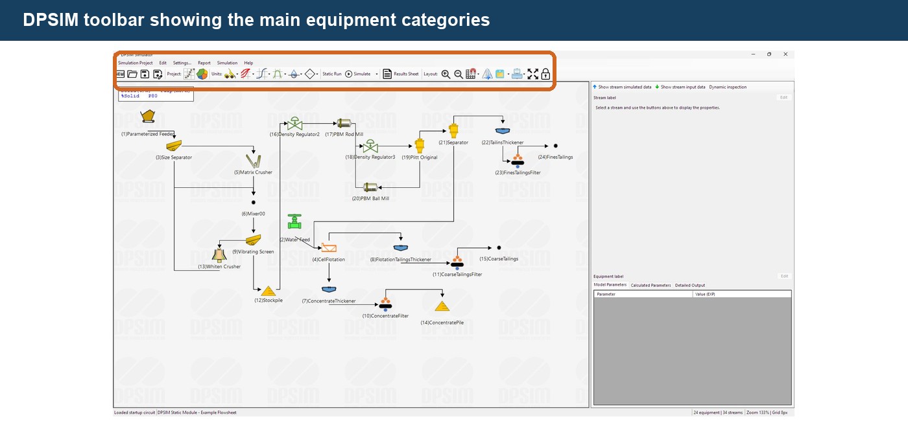Select the Vibrating Screen equipment icon
Image resolution: width=908 pixels, height=421 pixels.
pyautogui.click(x=253, y=240)
